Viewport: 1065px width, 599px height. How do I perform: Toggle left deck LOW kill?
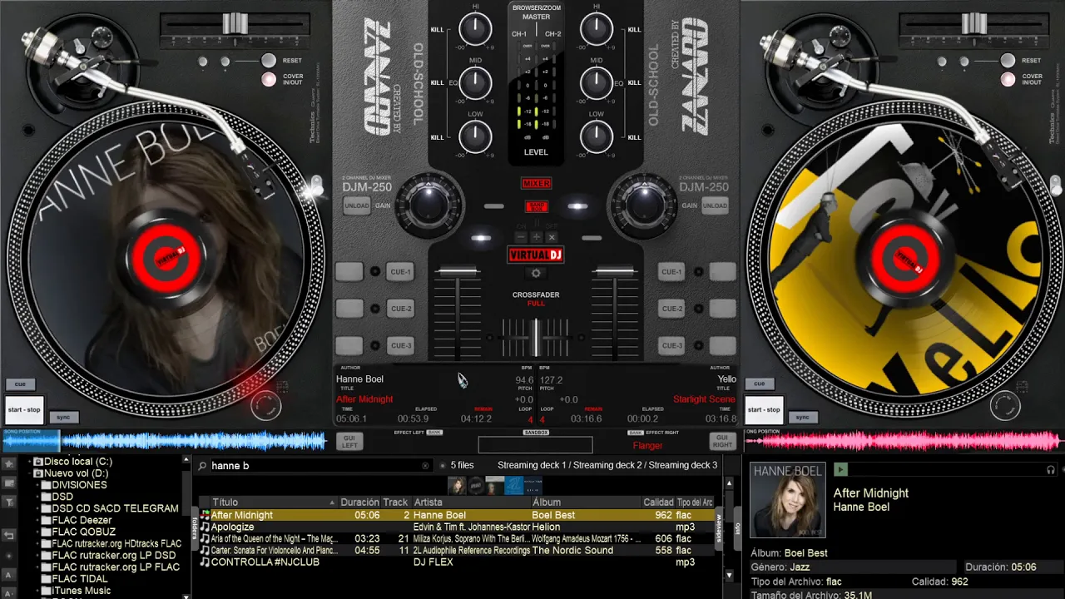pyautogui.click(x=438, y=137)
